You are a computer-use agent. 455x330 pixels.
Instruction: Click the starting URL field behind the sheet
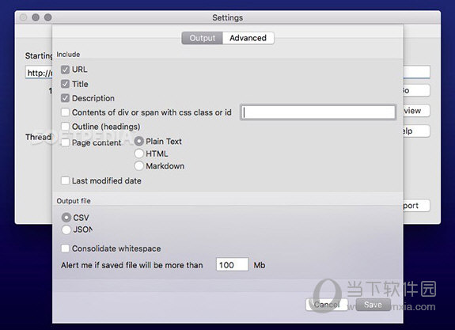click(x=39, y=73)
